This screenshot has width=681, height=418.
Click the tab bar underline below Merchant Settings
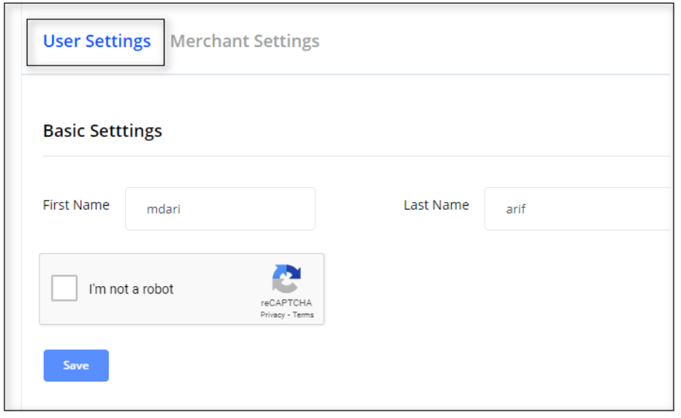click(x=246, y=75)
